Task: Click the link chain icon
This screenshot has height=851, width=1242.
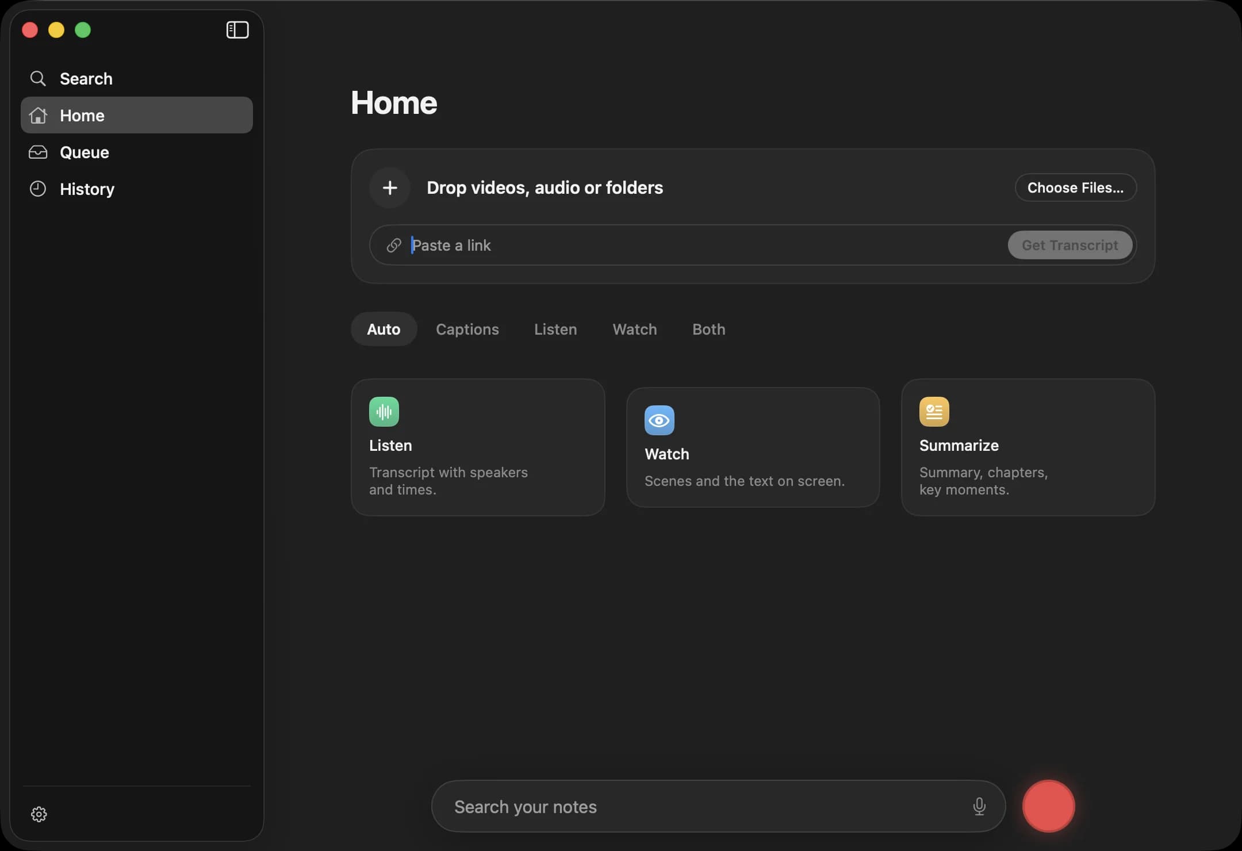Action: click(394, 246)
